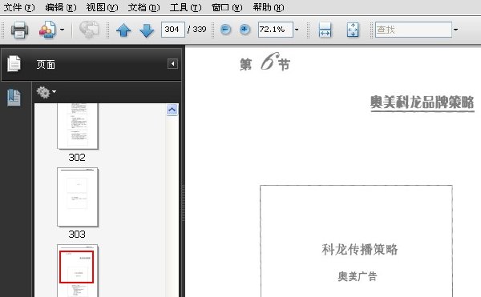Click the zoom percentage field 72.1%
The width and height of the screenshot is (481, 297).
pyautogui.click(x=276, y=30)
